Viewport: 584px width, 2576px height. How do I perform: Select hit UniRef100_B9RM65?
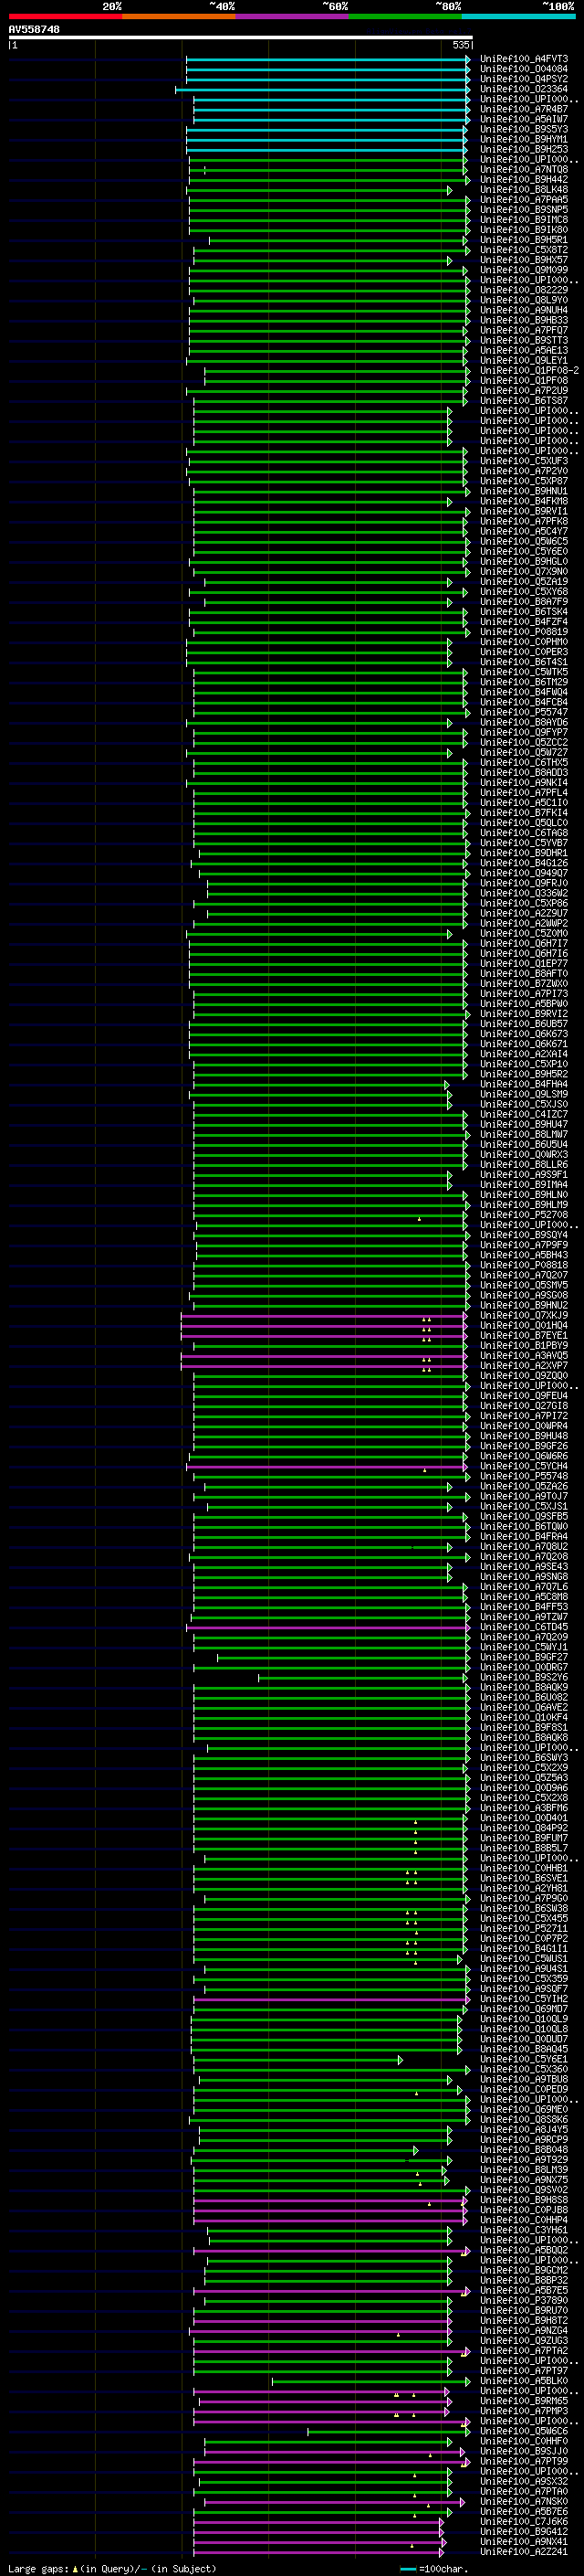click(523, 2401)
